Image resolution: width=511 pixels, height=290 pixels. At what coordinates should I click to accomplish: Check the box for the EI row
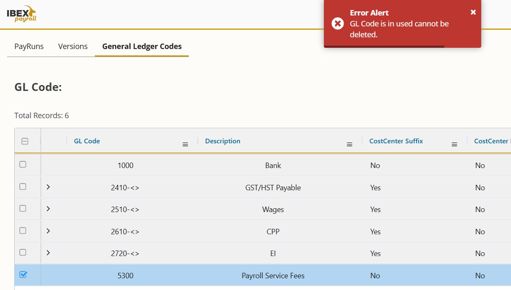pos(23,252)
